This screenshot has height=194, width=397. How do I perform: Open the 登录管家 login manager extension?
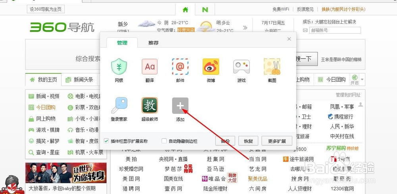(x=119, y=106)
